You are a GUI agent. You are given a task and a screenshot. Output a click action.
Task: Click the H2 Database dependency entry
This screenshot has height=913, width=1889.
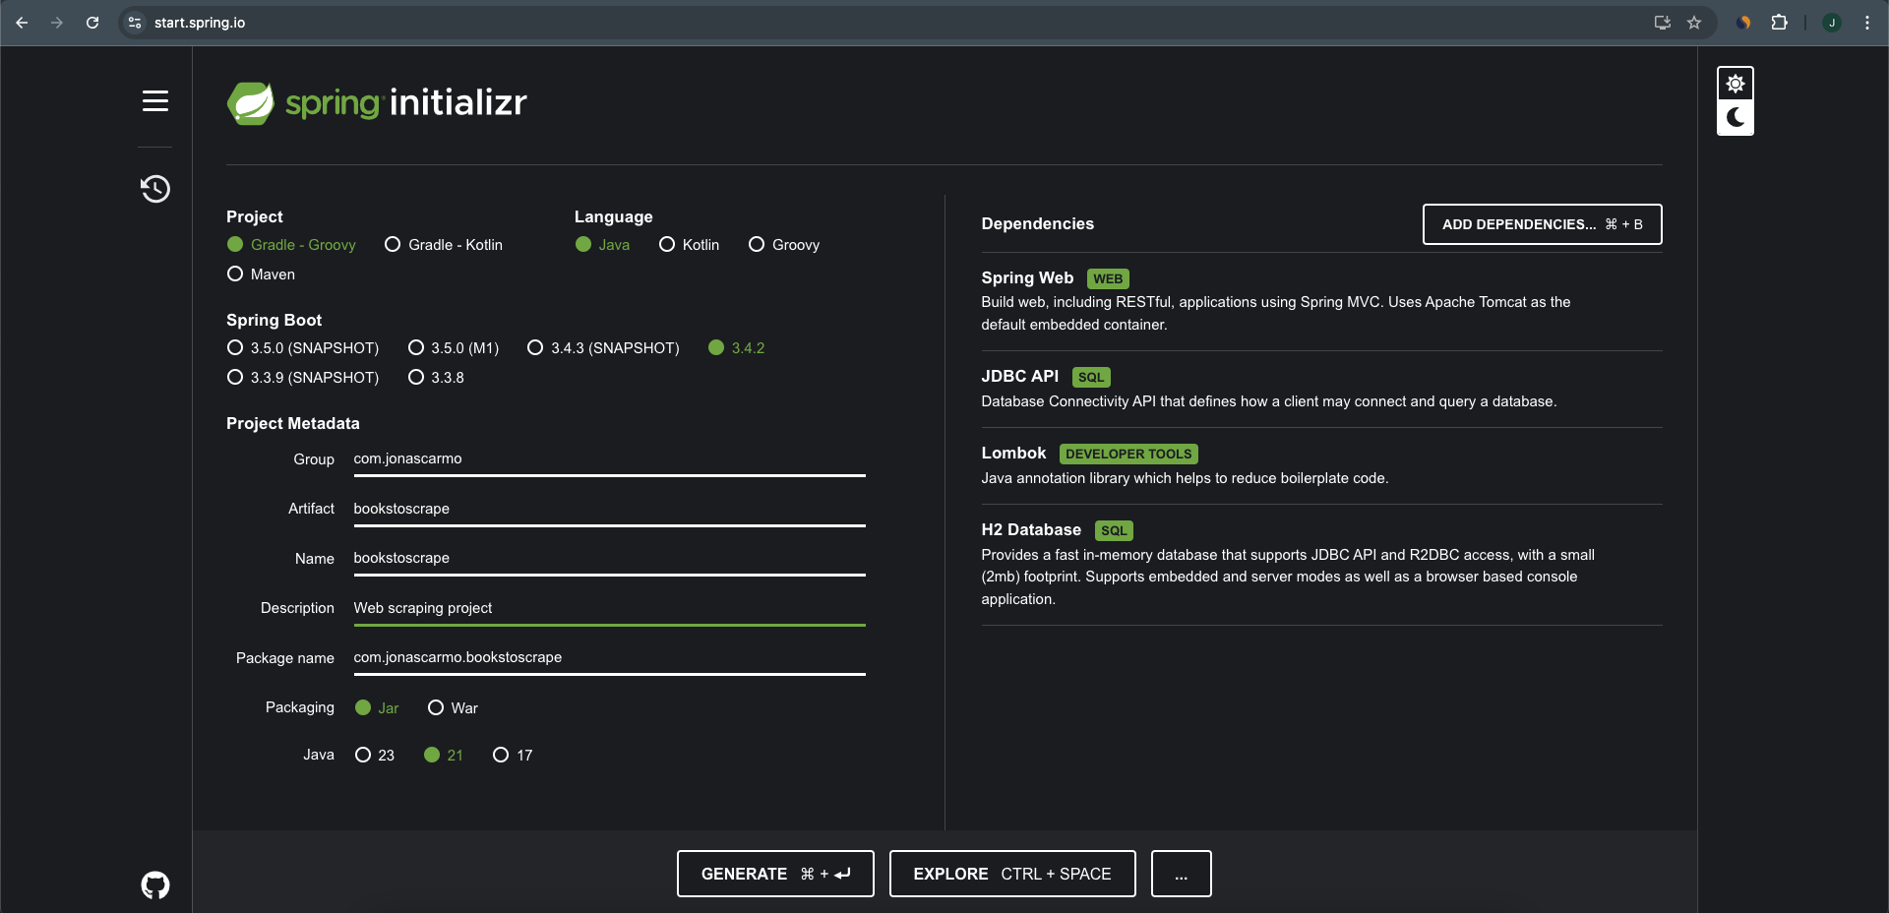pos(1321,565)
